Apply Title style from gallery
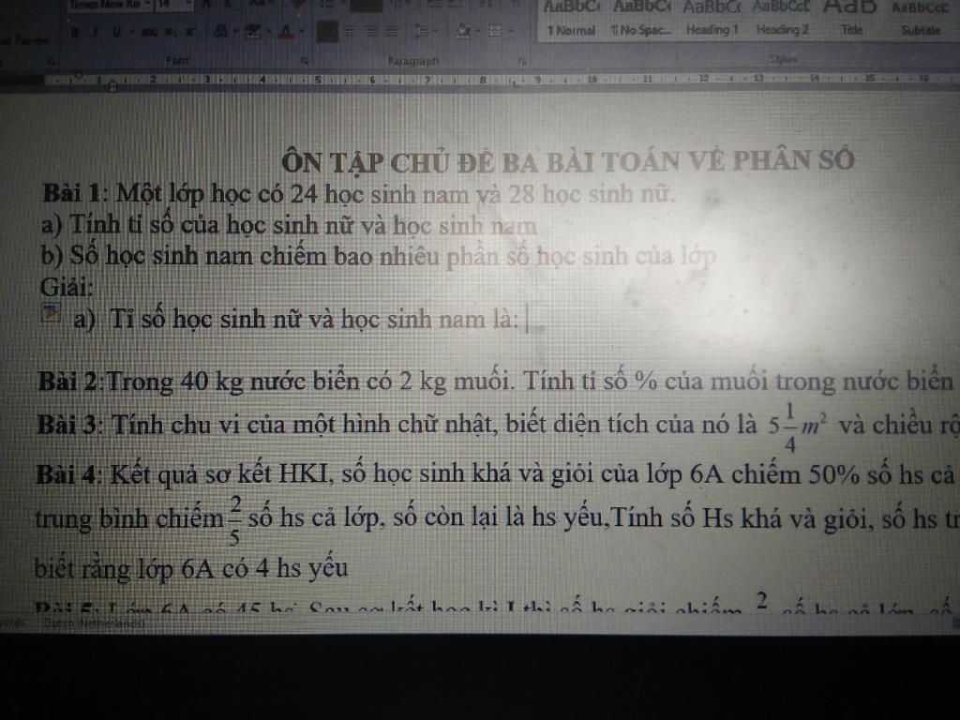This screenshot has height=720, width=960. pos(851,19)
